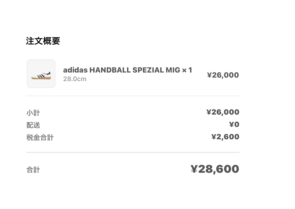Viewport: 295px width, 209px height.
Task: Click the ¥2,600 tax amount
Action: pos(225,137)
